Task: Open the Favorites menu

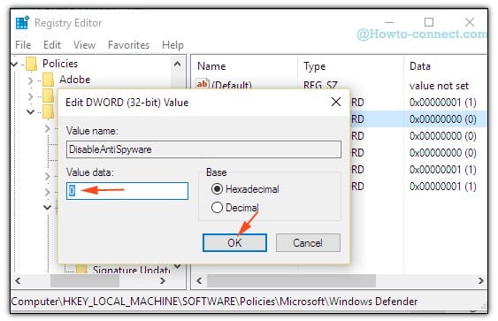Action: coord(128,45)
